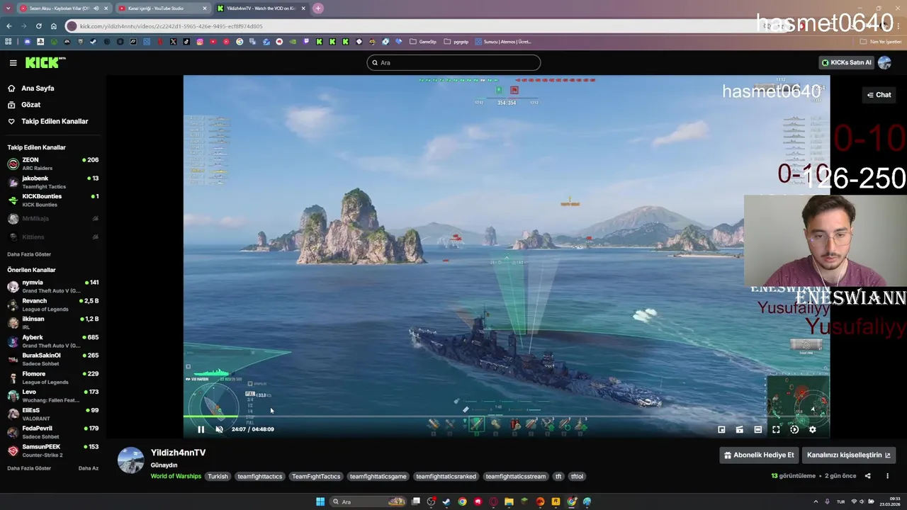Open the Ayberk recommended channel
The width and height of the screenshot is (907, 510).
(53, 341)
